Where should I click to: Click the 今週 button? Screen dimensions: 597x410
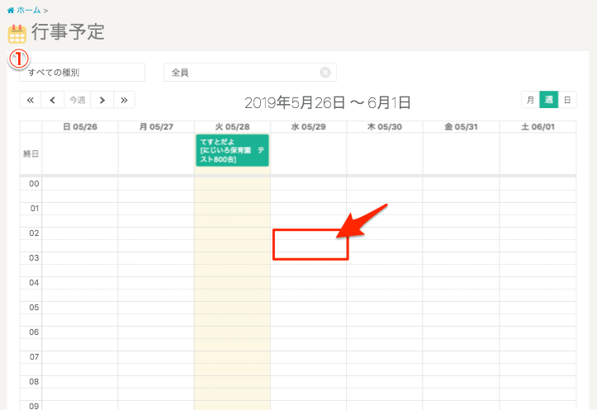click(77, 100)
